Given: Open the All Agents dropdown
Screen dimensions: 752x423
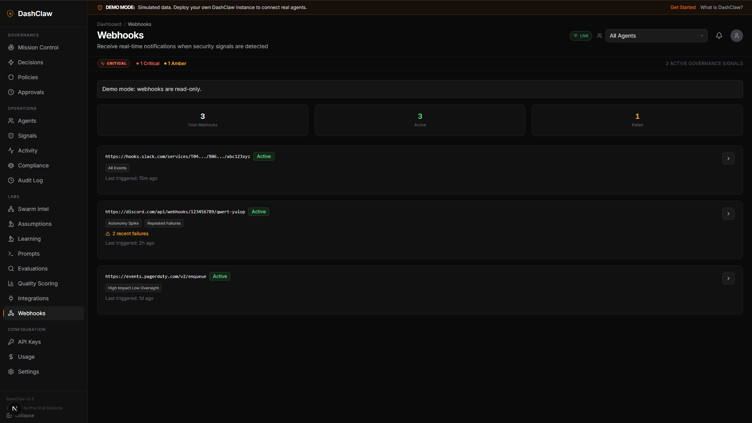Looking at the screenshot, I should pyautogui.click(x=656, y=35).
